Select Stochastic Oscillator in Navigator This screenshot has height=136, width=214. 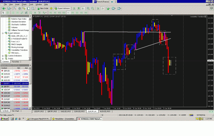point(19,24)
